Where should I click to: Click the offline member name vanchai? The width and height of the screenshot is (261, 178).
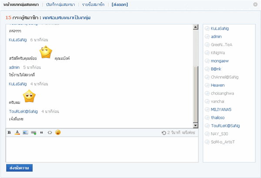(x=217, y=102)
